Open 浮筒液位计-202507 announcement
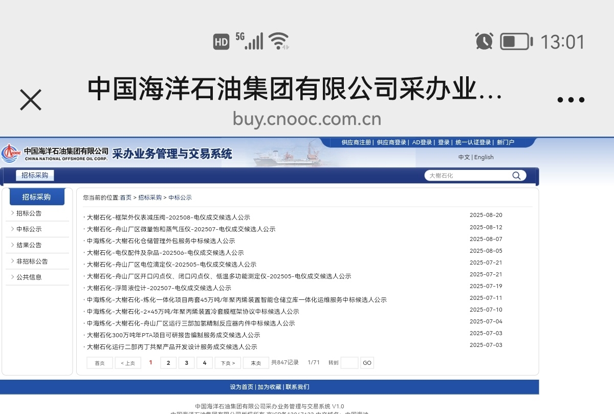 (x=159, y=288)
